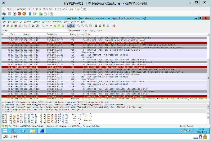The image size is (211, 141).
Task: Click the Revert arrow icon
Action: [46, 14]
